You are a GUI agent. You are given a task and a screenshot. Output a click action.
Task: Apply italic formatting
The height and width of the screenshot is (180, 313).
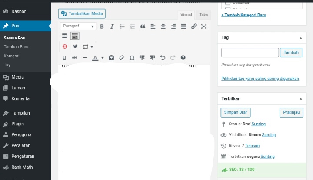click(x=112, y=26)
